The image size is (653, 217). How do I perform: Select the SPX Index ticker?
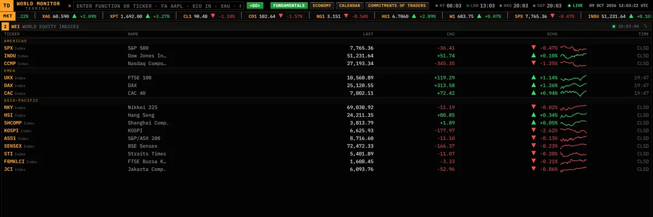pyautogui.click(x=15, y=48)
